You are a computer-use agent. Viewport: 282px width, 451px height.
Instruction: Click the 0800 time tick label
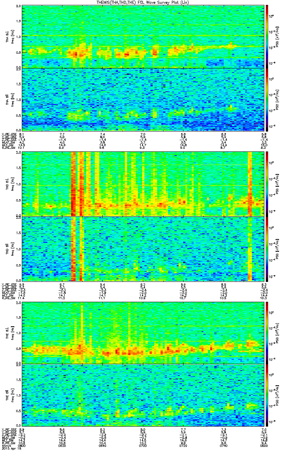[x=263, y=446]
